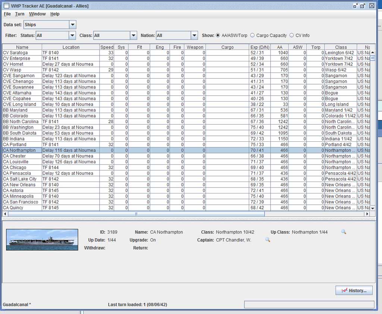Select the CV Enterprise row
Viewport: 382px width, 314px height.
coord(186,58)
